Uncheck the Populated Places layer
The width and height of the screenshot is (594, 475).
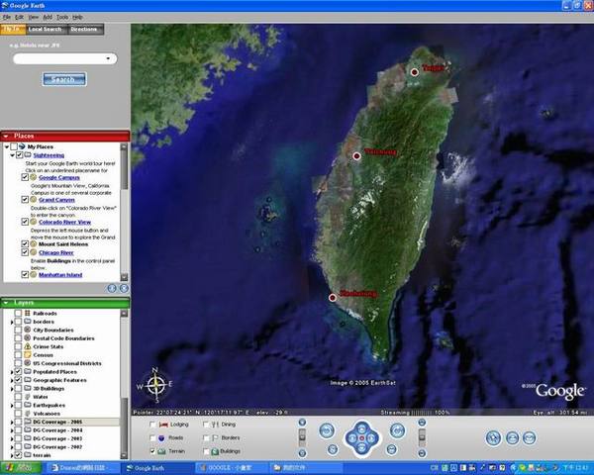point(18,372)
